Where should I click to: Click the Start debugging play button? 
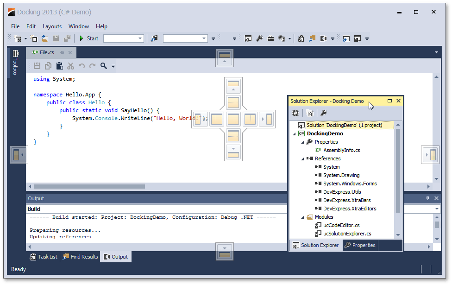point(82,38)
